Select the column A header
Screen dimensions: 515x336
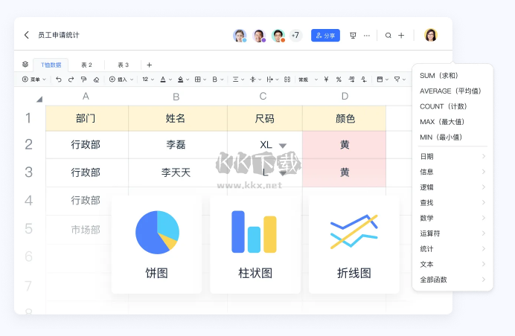tap(86, 97)
